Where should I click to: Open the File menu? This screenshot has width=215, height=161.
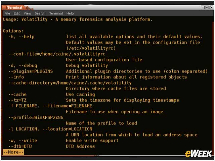[7, 13]
